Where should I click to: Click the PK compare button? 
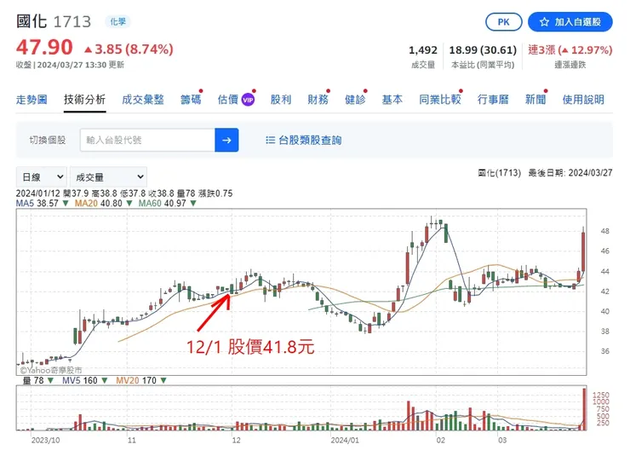coord(503,21)
